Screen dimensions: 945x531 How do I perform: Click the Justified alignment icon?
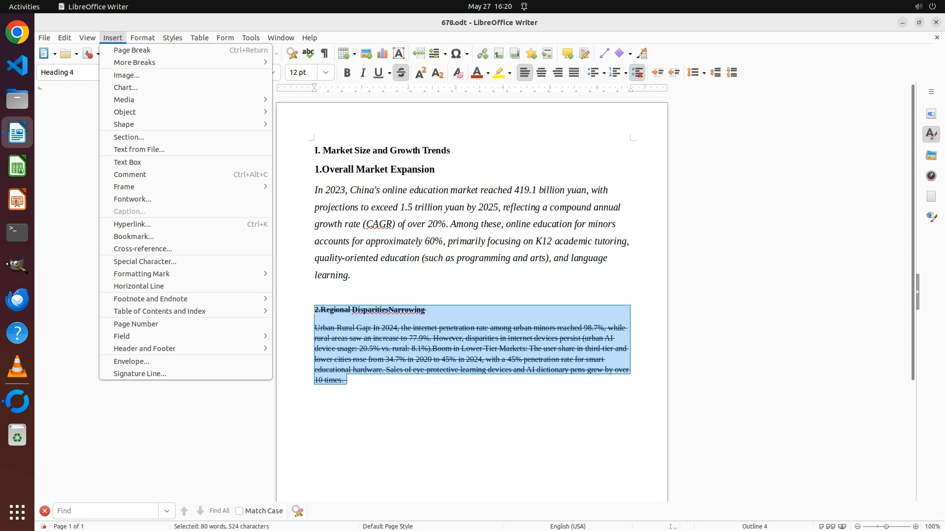click(574, 73)
